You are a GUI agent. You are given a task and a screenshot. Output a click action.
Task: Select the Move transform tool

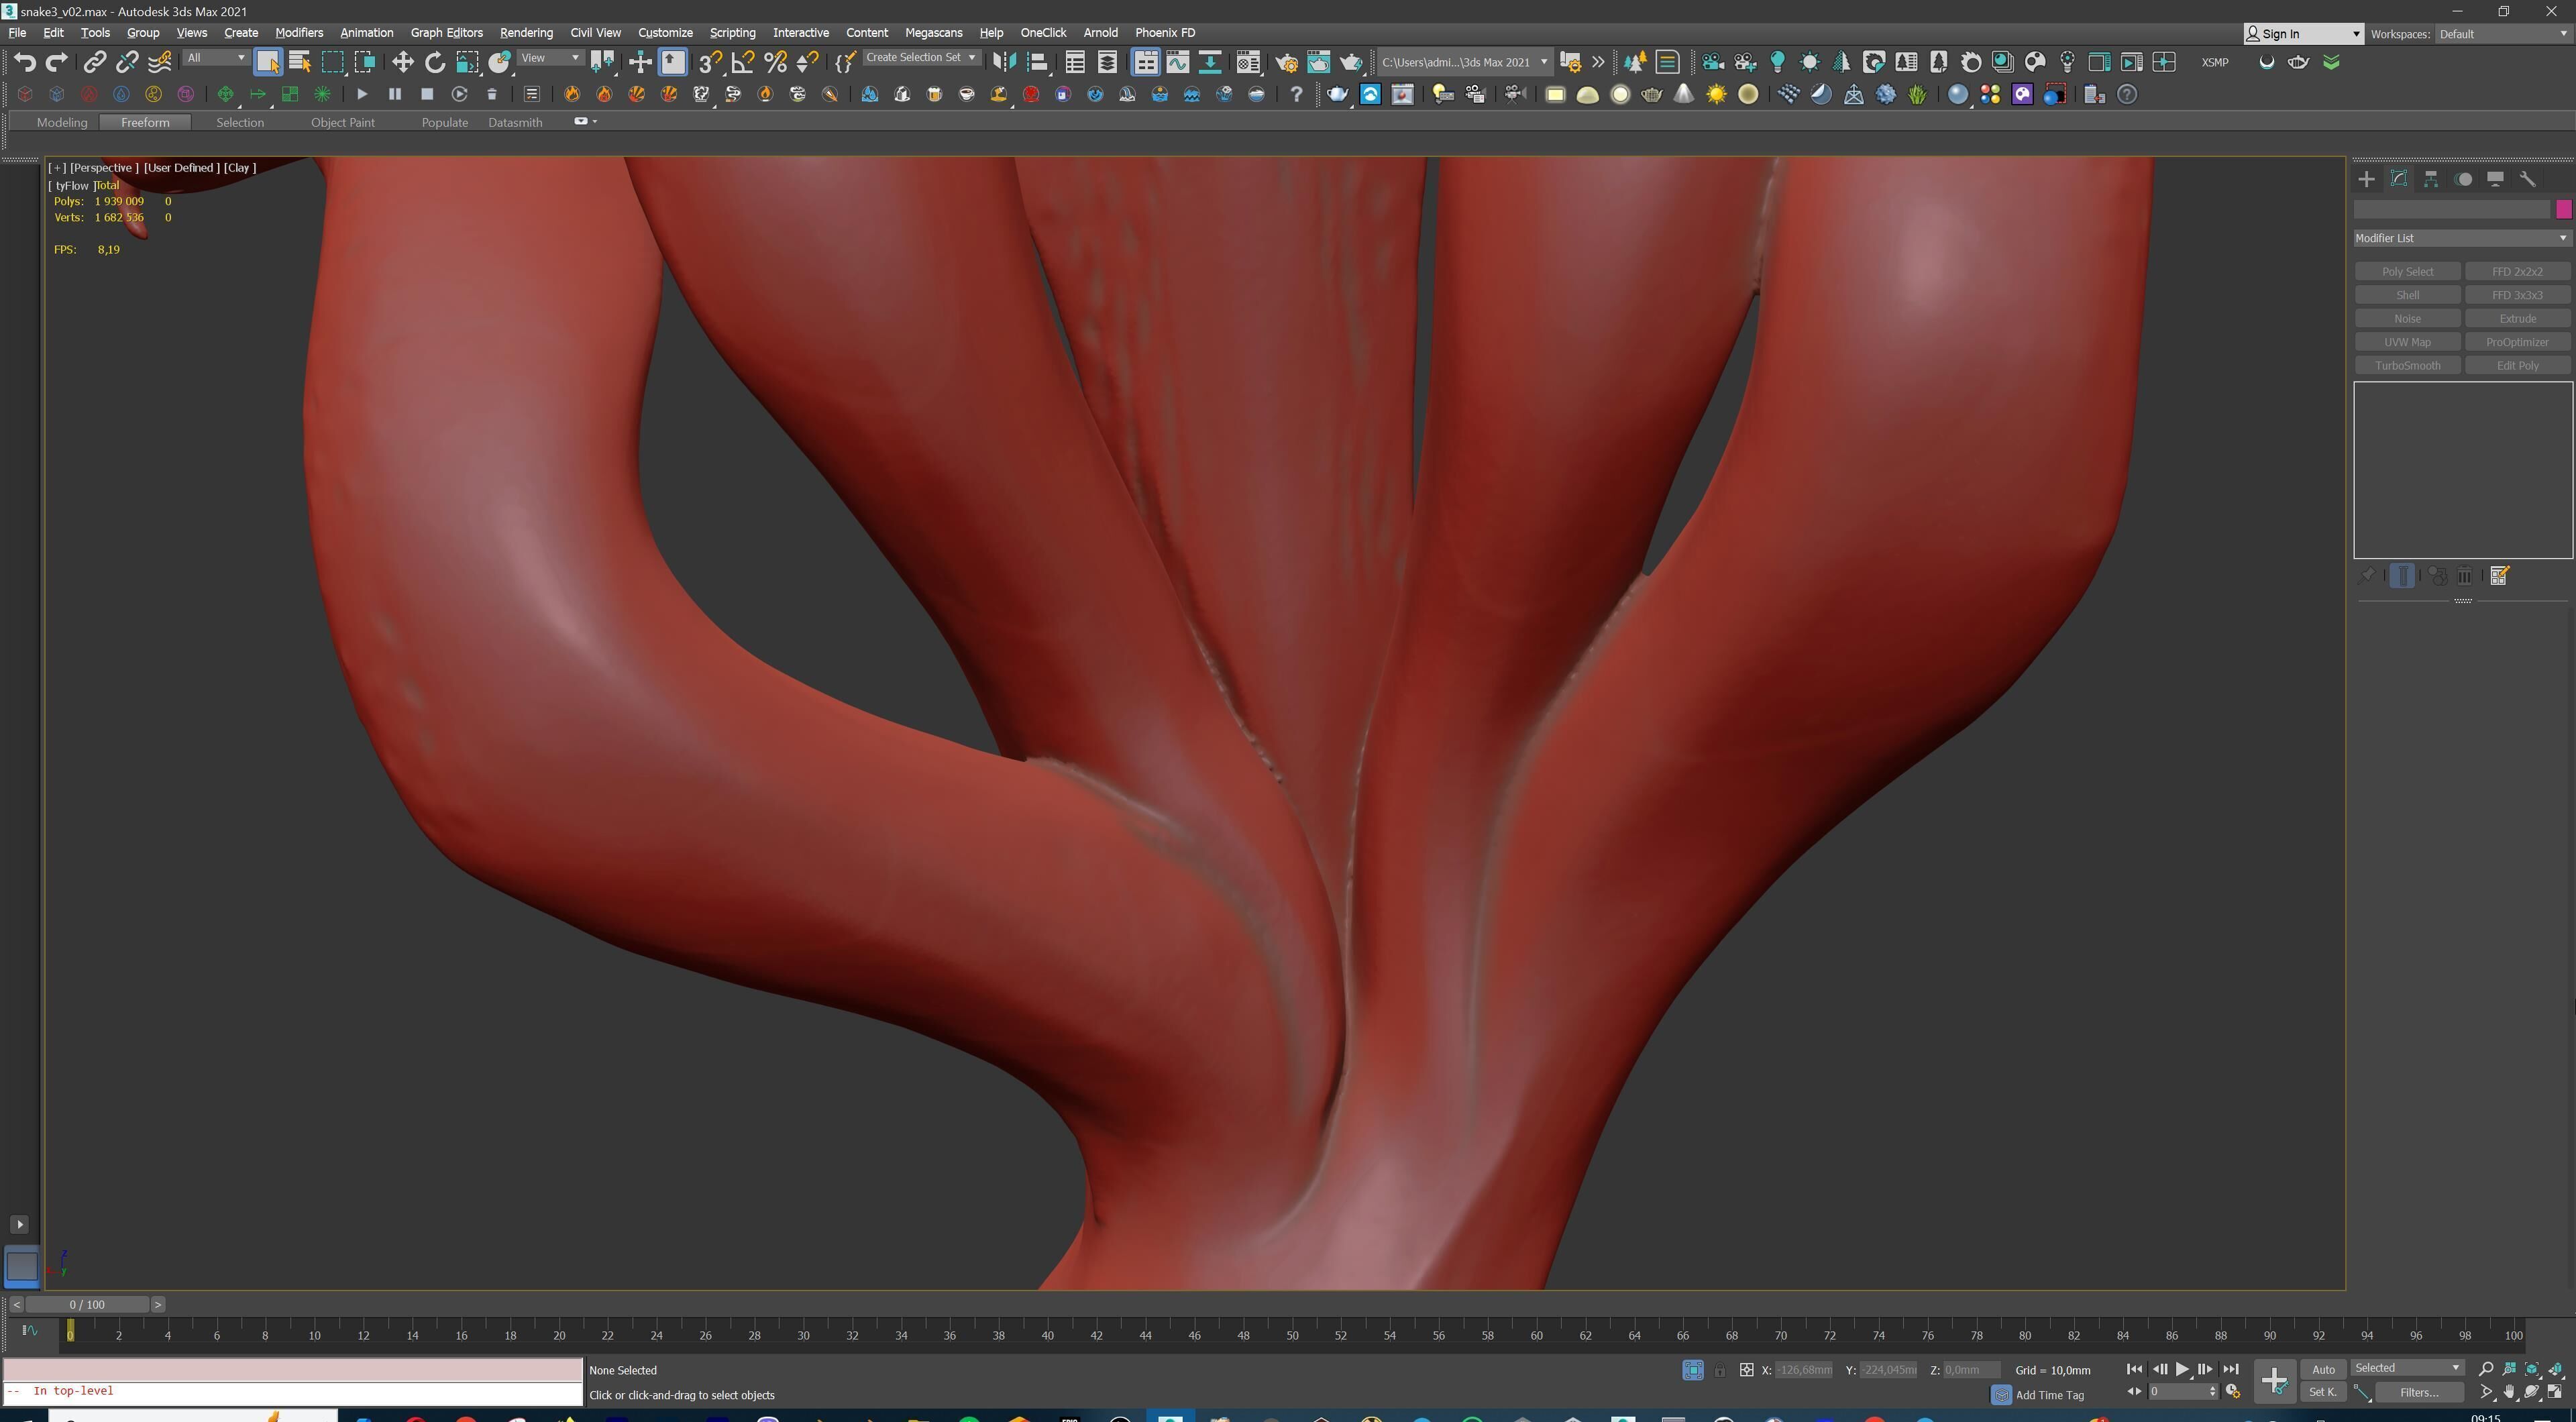tap(402, 62)
